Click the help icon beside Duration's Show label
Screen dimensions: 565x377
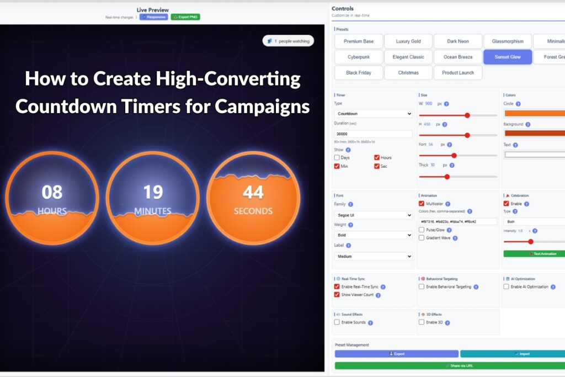(347, 150)
